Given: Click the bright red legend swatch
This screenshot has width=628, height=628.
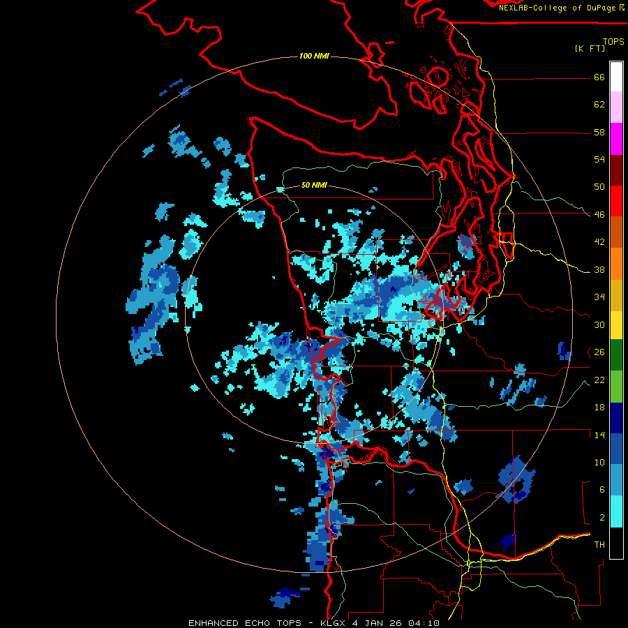Looking at the screenshot, I should click(x=616, y=201).
